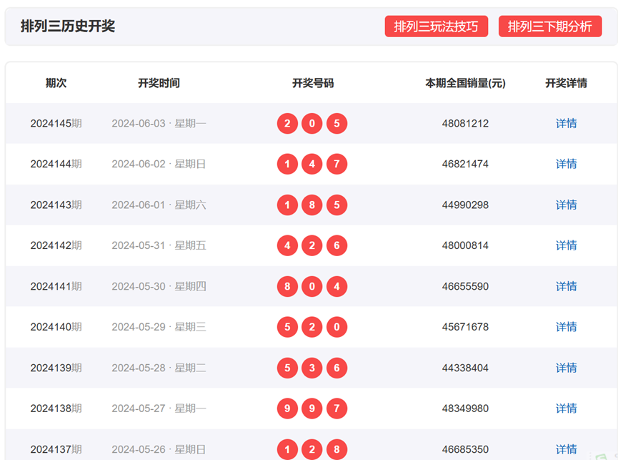618x460 pixels.
Task: Open 详情 link for issue 2024145期
Action: click(566, 124)
